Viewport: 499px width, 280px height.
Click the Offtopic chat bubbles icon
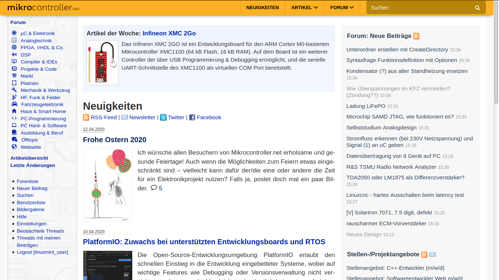(15, 140)
